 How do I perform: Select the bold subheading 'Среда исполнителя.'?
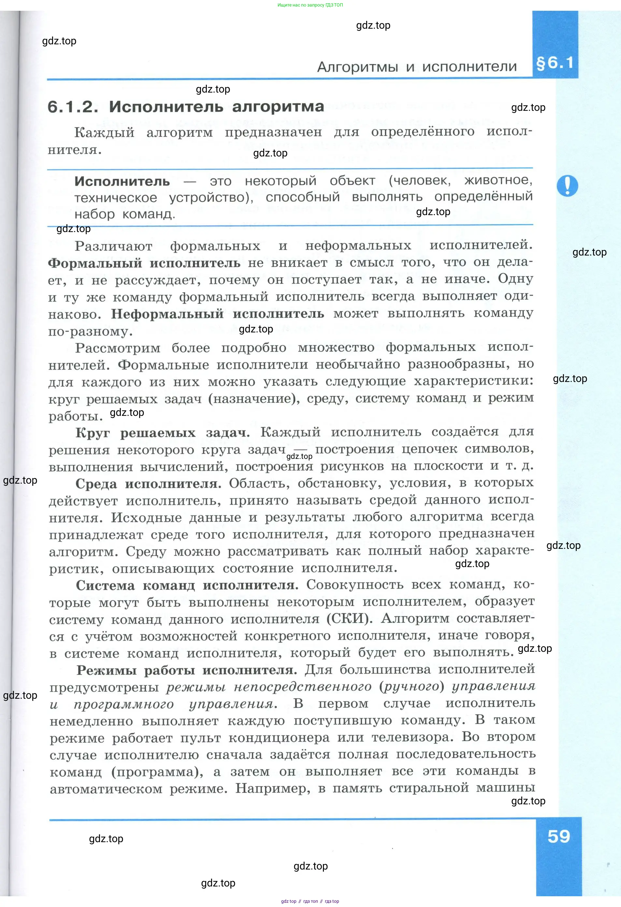click(x=148, y=484)
